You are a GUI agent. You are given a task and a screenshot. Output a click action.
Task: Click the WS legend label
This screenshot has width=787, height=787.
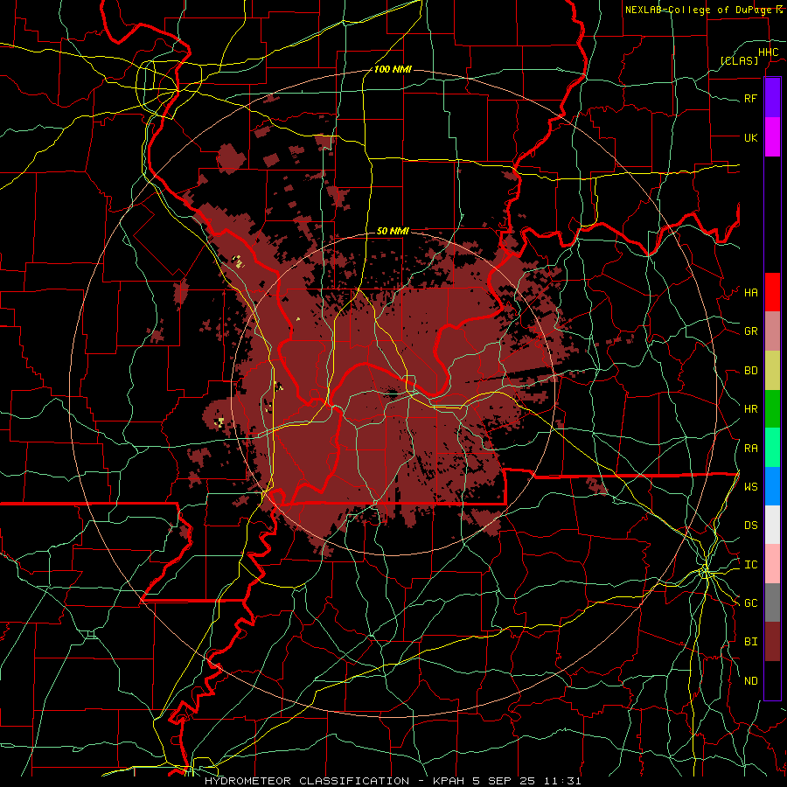(751, 487)
